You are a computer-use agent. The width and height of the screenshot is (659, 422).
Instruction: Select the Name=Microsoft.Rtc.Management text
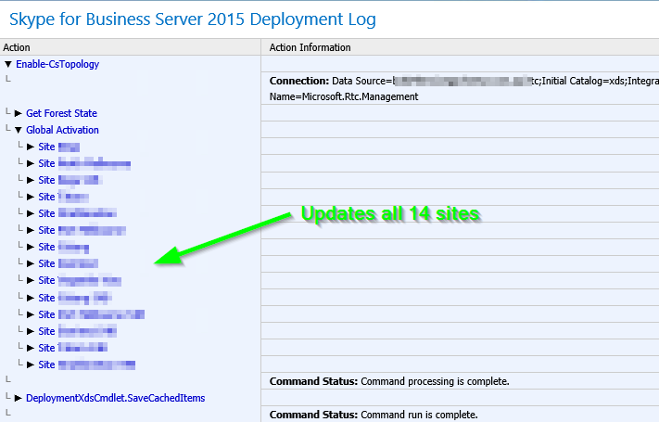(344, 96)
